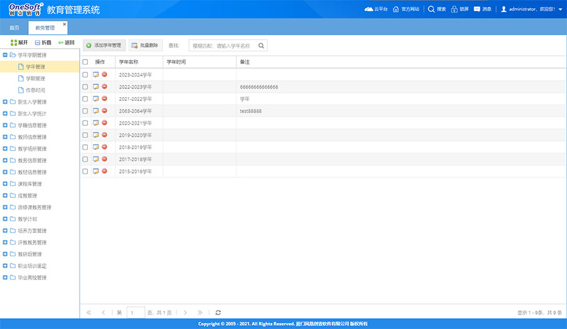Click the search magnifier icon in filter box
The width and height of the screenshot is (567, 329).
pyautogui.click(x=261, y=46)
